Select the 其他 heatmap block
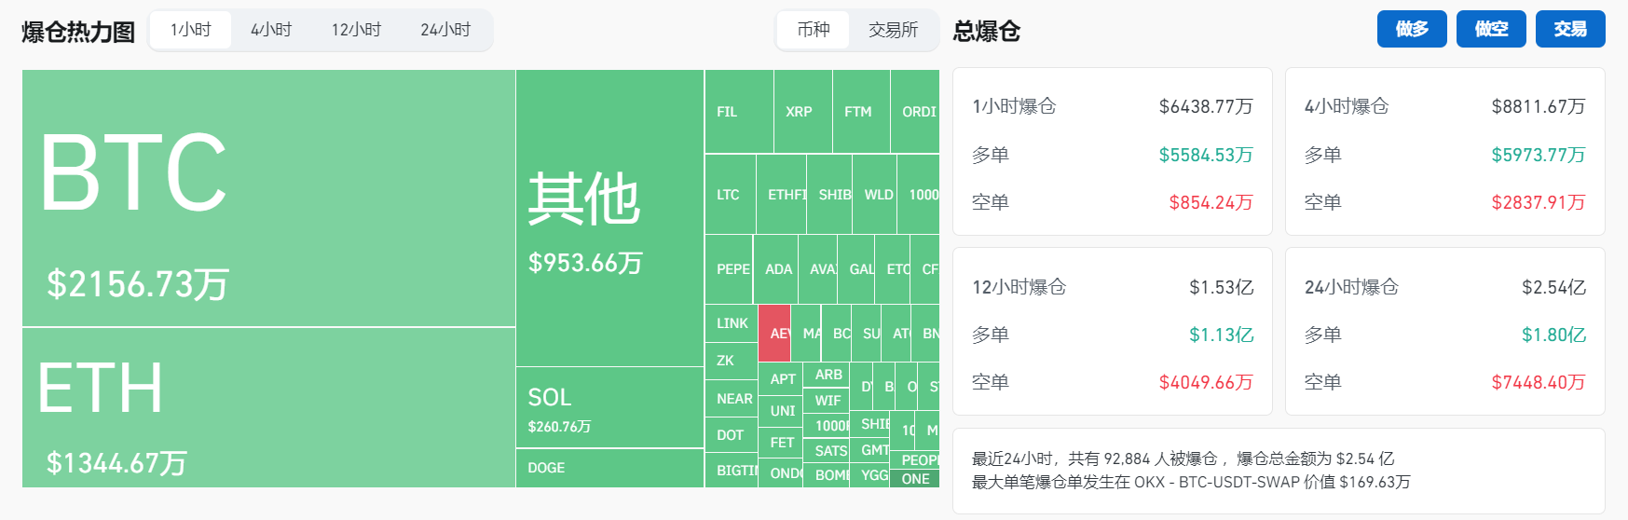Screen dimensions: 1628x520 [609, 218]
